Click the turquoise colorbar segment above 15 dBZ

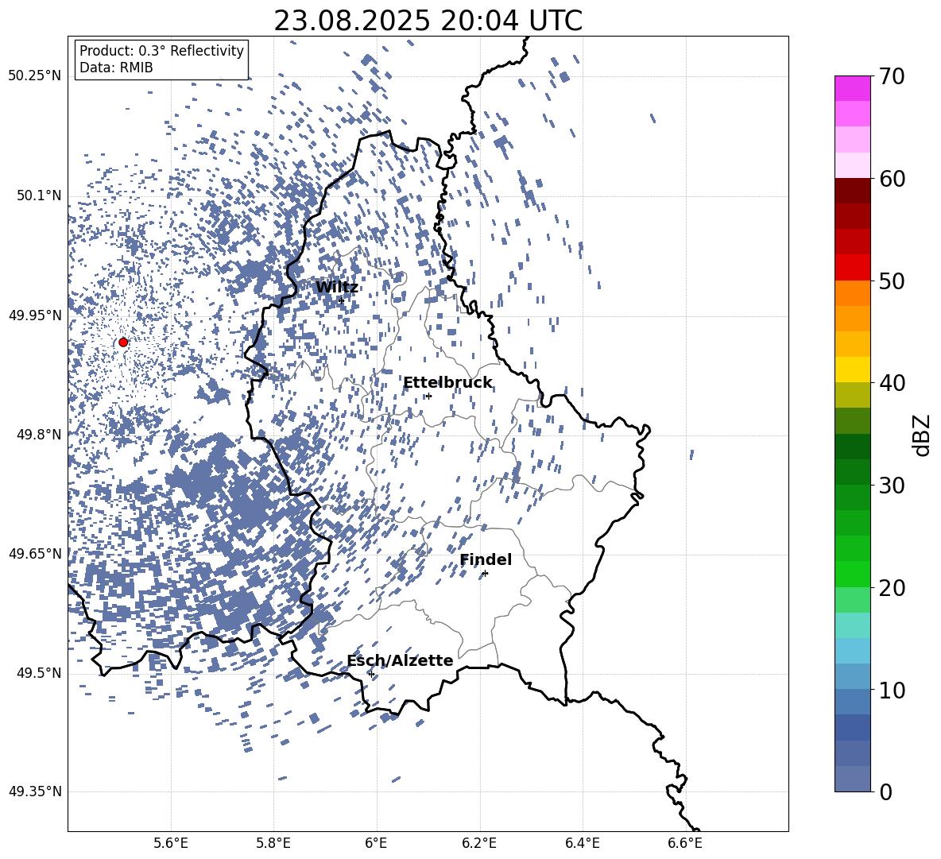853,625
